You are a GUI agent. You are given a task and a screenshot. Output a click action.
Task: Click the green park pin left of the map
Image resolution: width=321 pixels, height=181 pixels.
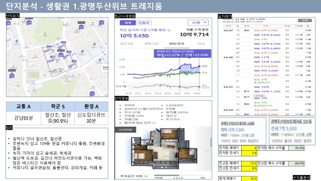(17, 41)
